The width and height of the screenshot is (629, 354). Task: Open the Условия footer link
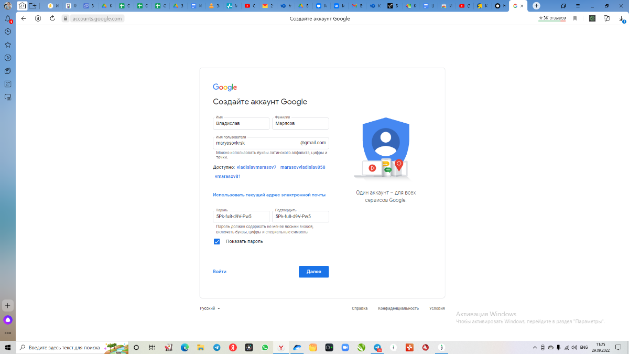coord(437,308)
